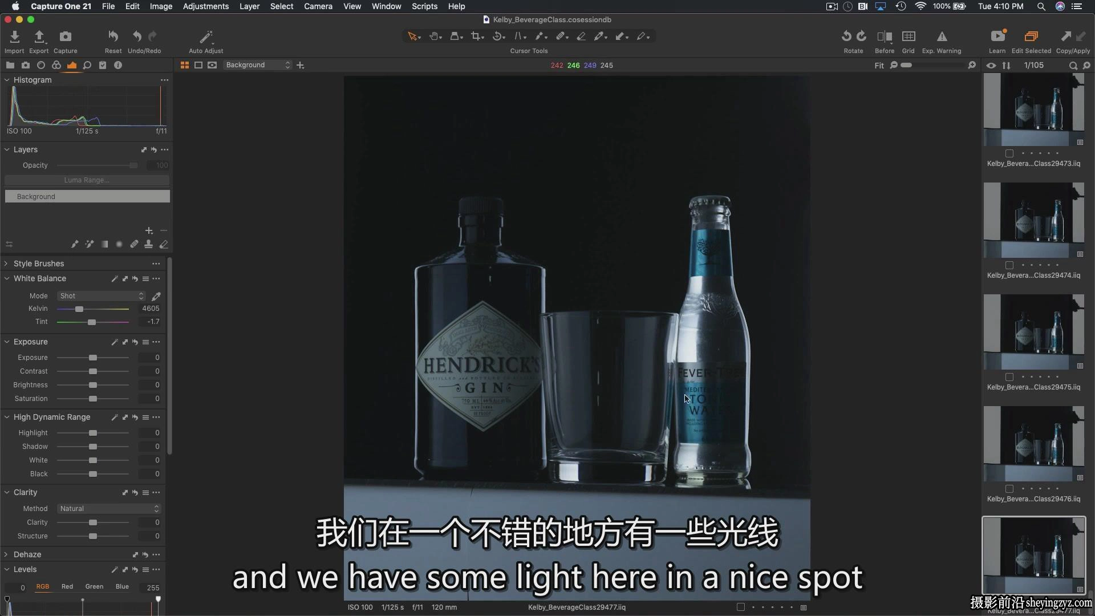Pick white balance with eyedropper
Screen dimensions: 1095x616
coord(156,296)
